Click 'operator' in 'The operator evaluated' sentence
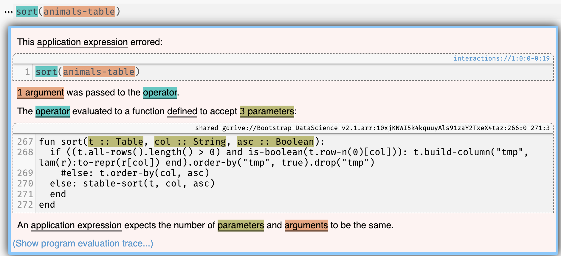561x256 pixels. (x=52, y=111)
